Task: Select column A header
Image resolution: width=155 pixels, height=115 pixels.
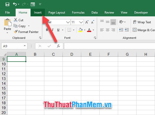Action: pos(16,54)
